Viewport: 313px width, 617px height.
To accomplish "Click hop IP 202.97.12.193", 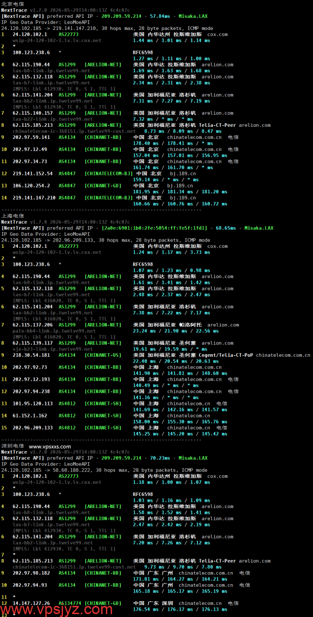I will tap(31, 379).
